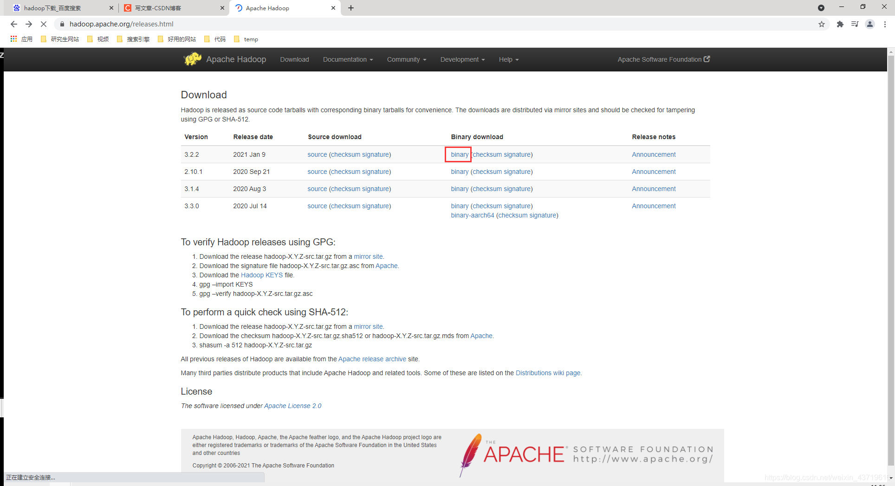This screenshot has width=895, height=486.
Task: Download the 3.3.0 source tarball
Action: (x=317, y=206)
